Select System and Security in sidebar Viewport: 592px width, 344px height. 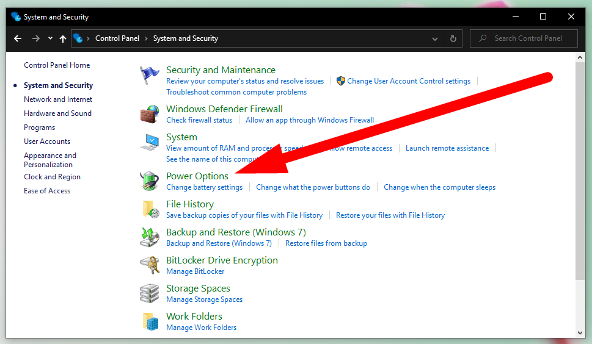pos(58,85)
